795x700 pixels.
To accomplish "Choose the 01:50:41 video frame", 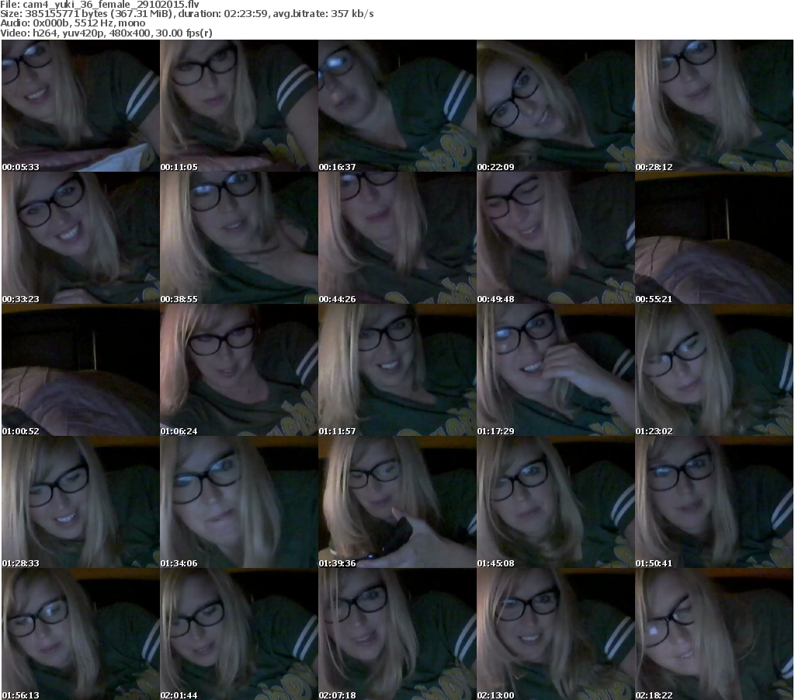I will 714,502.
